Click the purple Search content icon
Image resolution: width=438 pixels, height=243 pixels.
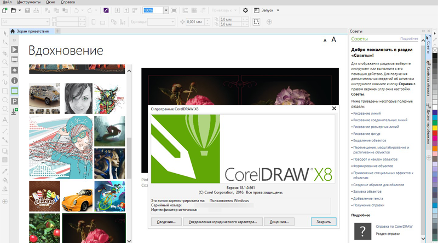point(106,10)
